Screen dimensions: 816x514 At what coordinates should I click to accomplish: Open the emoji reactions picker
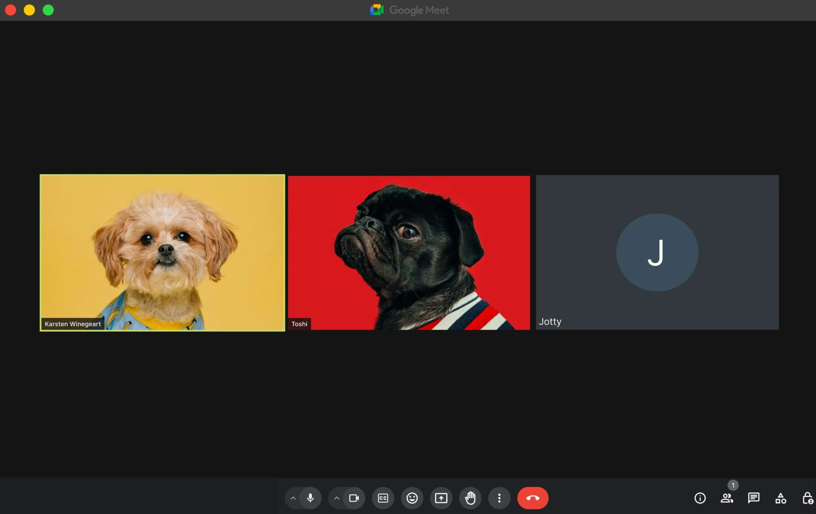point(412,498)
